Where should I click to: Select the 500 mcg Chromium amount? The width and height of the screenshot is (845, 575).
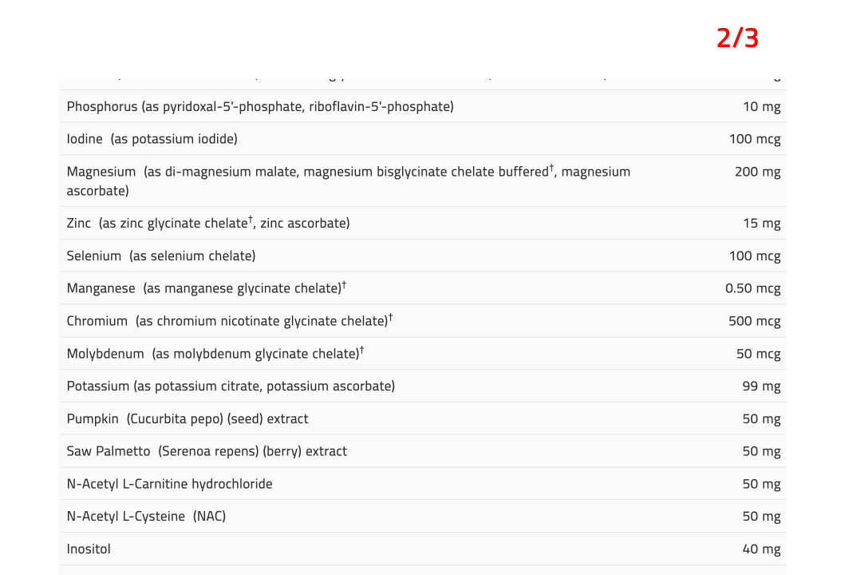click(755, 322)
